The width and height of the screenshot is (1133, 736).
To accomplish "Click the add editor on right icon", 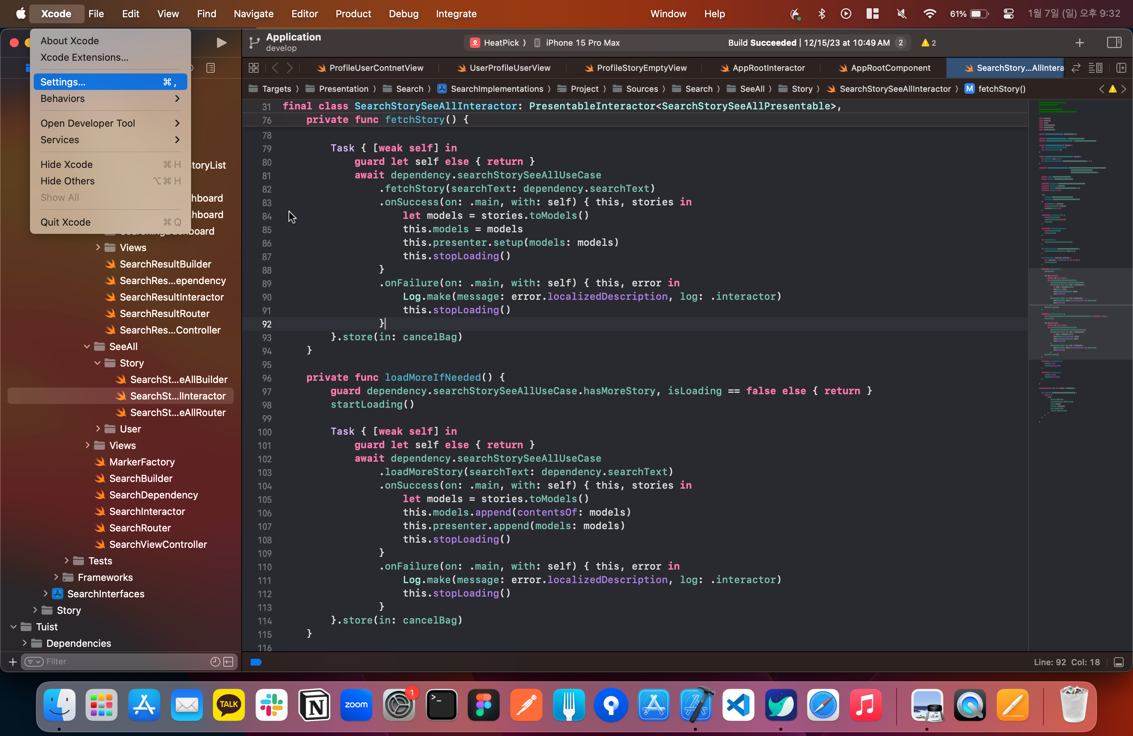I will pyautogui.click(x=1121, y=68).
